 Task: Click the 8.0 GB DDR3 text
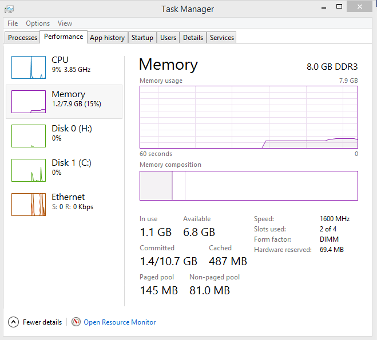pos(332,67)
